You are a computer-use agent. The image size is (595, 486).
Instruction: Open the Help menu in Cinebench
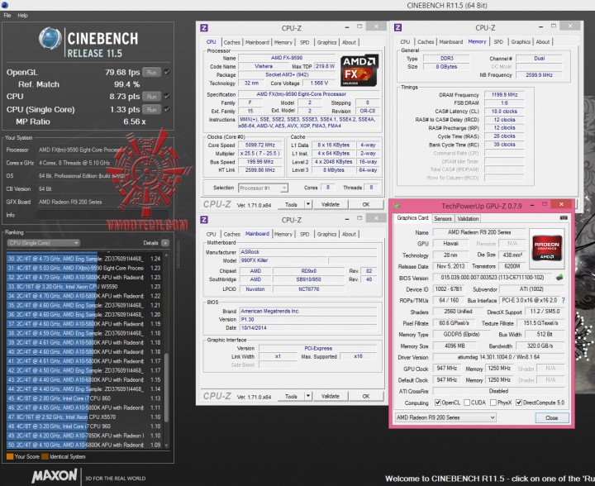pyautogui.click(x=23, y=16)
